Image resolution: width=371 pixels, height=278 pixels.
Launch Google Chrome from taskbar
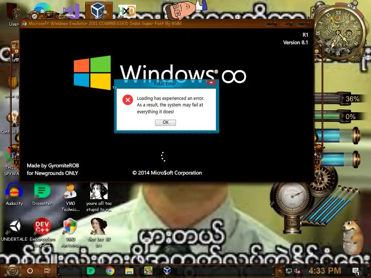coord(110,271)
